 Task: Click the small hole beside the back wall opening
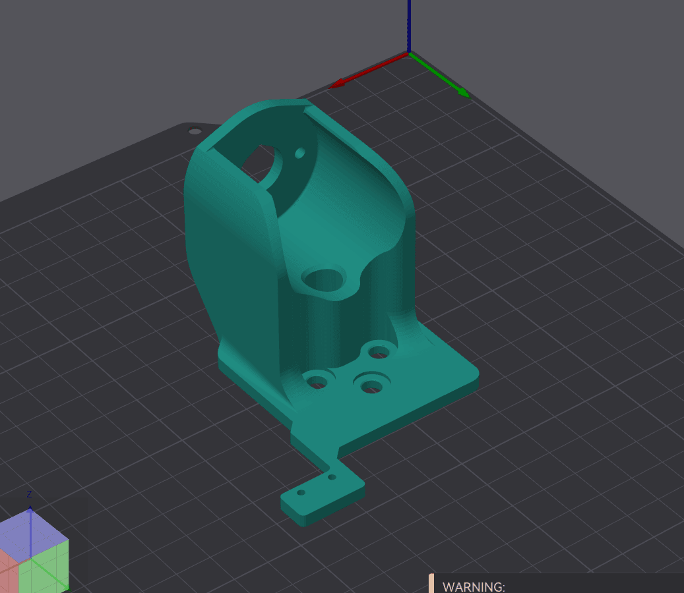click(x=300, y=153)
